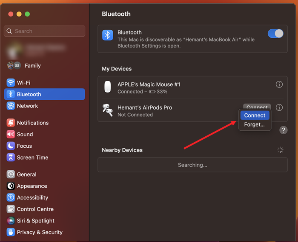298x242 pixels.
Task: Open Focus settings pane
Action: point(24,146)
